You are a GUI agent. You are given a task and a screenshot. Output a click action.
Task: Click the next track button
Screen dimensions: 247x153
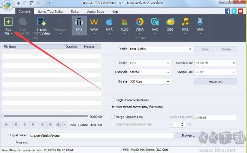click(x=33, y=125)
